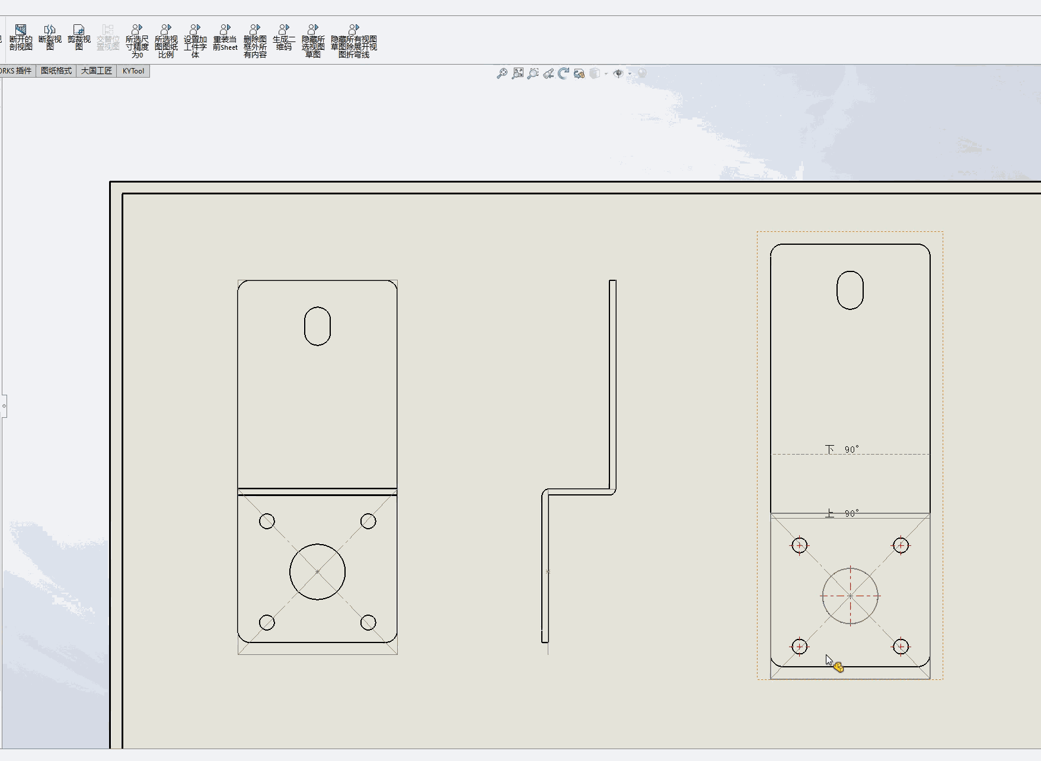
Task: Toggle the Hide/Show Items eye icon
Action: pos(618,73)
